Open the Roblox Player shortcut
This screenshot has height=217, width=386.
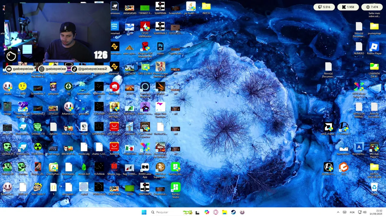(374, 48)
